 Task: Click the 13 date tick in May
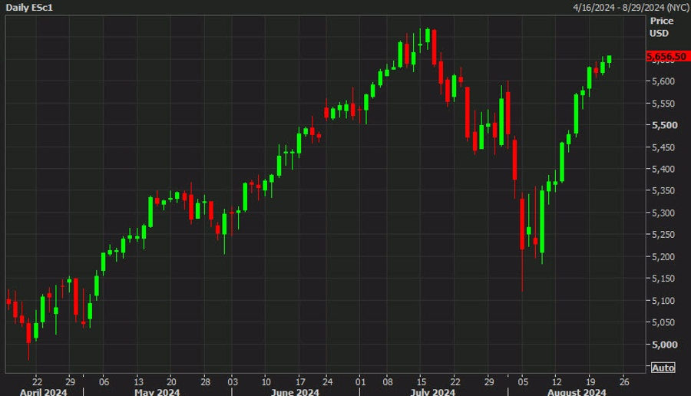138,381
